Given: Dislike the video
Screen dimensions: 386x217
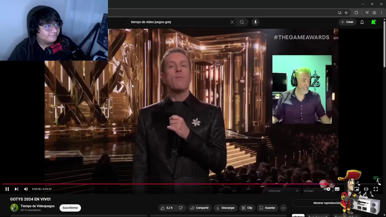Looking at the screenshot, I should pyautogui.click(x=181, y=208).
